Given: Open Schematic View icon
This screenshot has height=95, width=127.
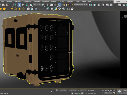Looking at the screenshot, I should point(115,5).
